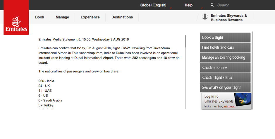275x139 pixels.
Task: Click the '6 - Saudi Arabia' line
Action: pos(50,100)
